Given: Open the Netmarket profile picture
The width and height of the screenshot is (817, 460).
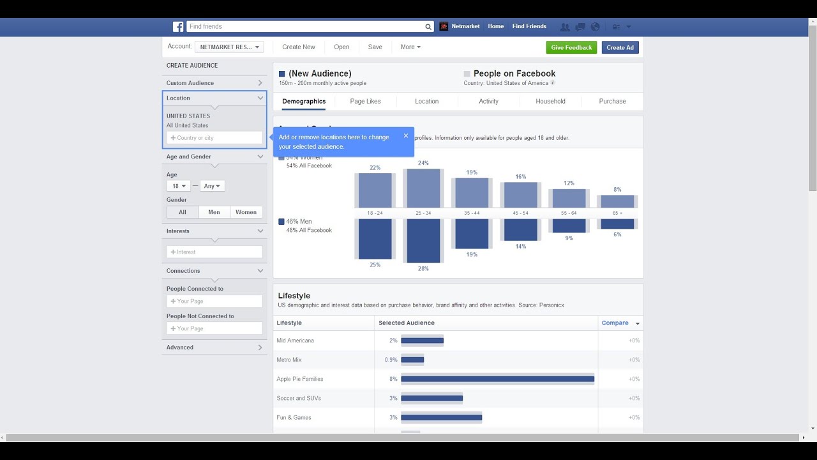Looking at the screenshot, I should click(444, 26).
